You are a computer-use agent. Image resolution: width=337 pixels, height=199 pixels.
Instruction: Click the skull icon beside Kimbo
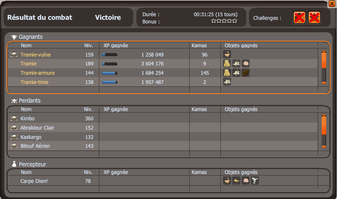point(14,119)
